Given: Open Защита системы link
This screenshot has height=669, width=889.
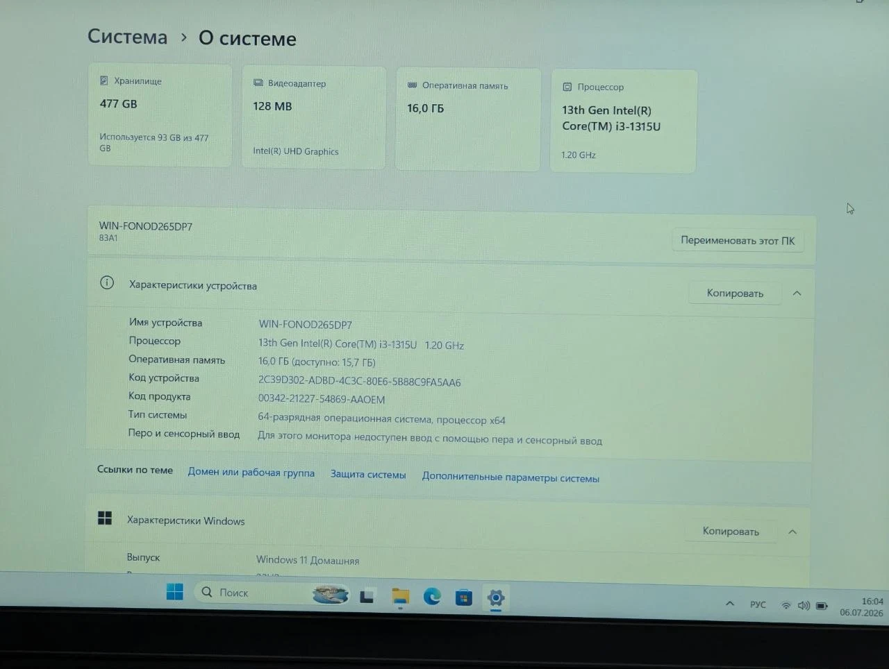Looking at the screenshot, I should [x=368, y=475].
